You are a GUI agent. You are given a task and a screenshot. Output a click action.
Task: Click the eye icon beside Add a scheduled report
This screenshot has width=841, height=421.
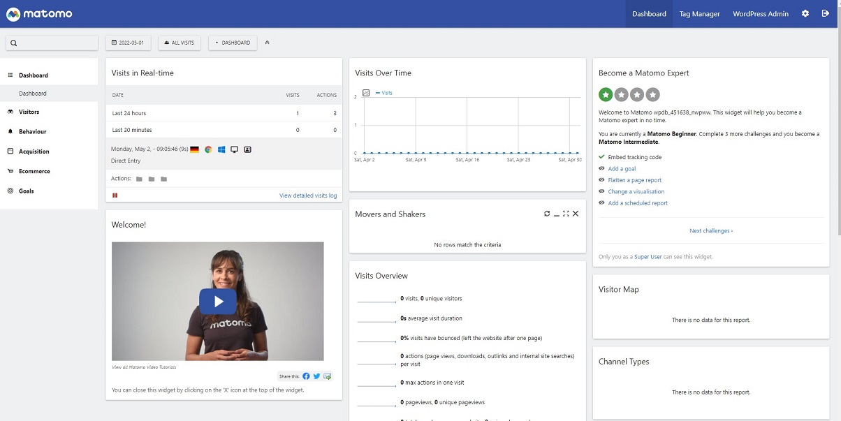point(601,203)
